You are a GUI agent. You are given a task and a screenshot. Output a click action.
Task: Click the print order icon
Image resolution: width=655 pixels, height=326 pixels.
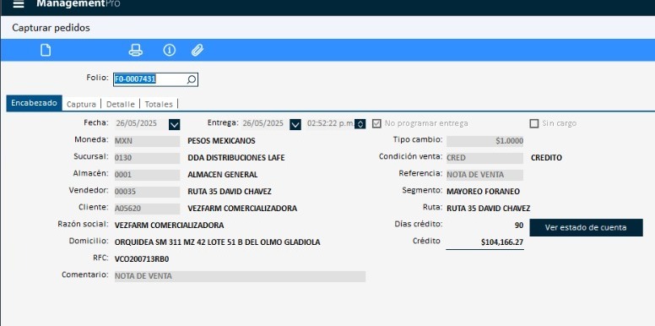[x=135, y=50]
